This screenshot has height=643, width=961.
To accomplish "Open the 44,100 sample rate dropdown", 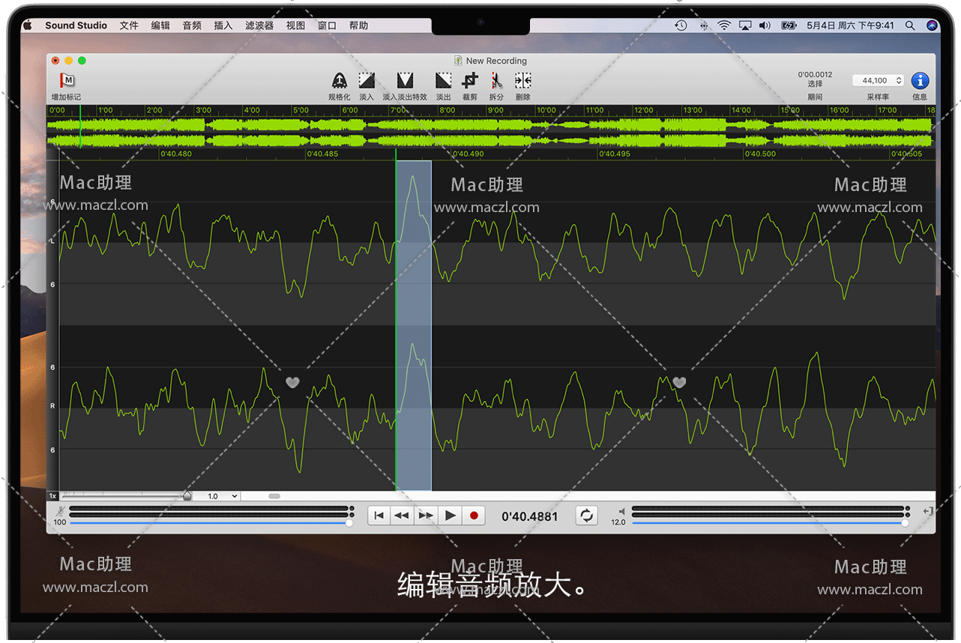I will (x=878, y=80).
